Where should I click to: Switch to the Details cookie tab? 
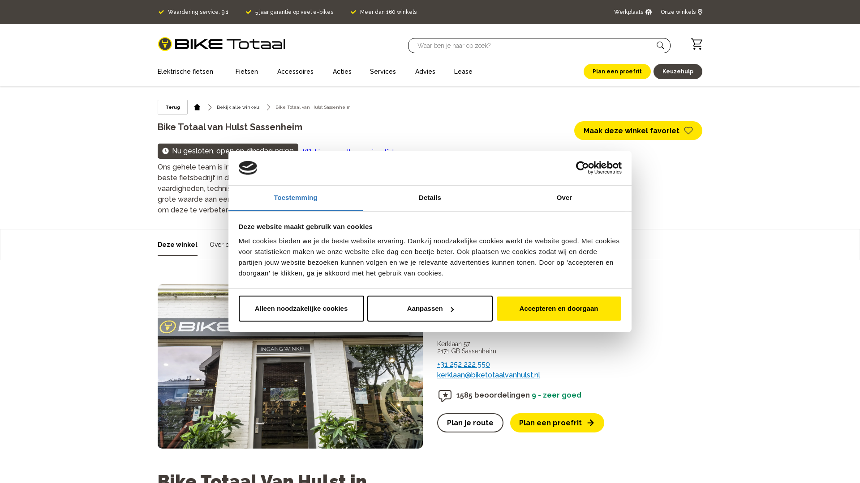430,198
